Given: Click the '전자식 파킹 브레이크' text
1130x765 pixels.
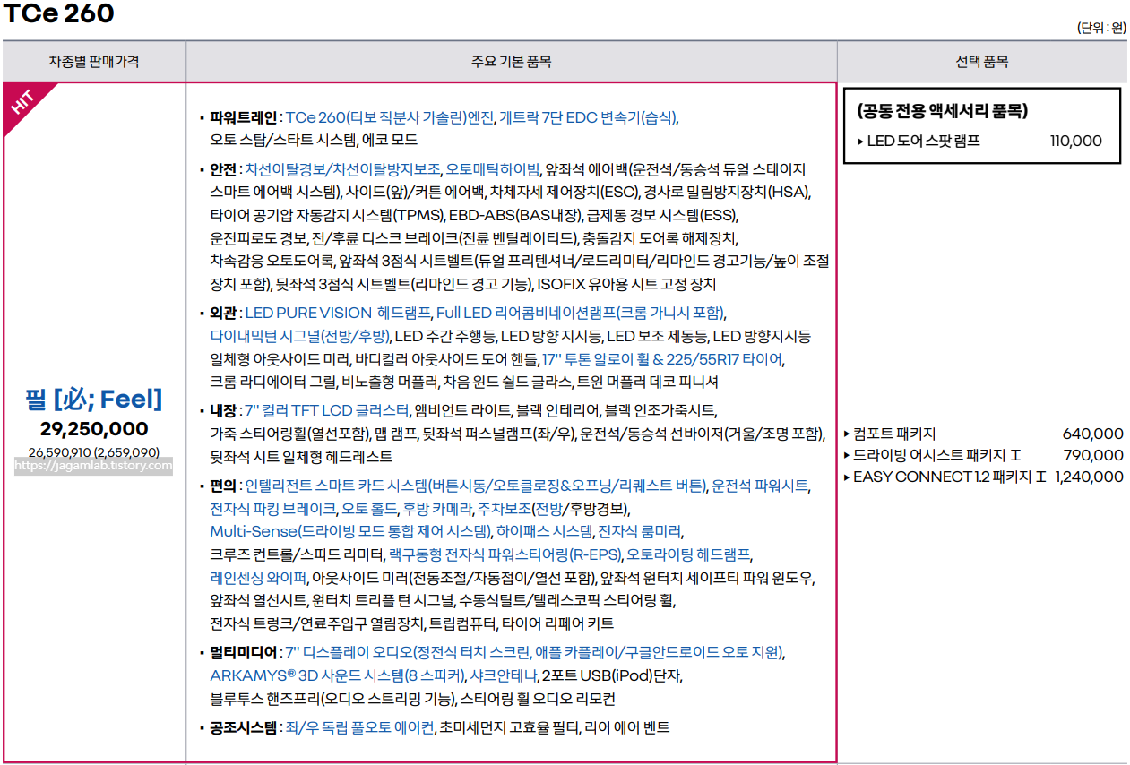Looking at the screenshot, I should tap(272, 509).
